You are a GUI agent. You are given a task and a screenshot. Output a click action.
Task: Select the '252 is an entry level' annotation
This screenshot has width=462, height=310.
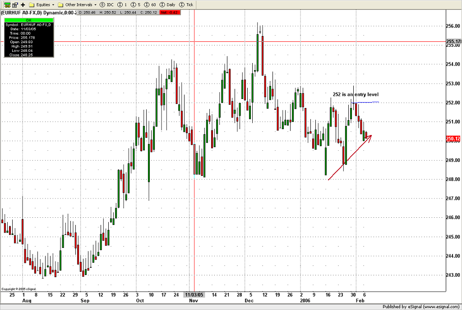[x=355, y=94]
